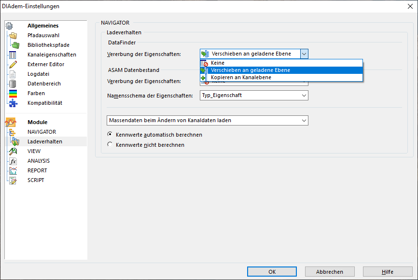The height and width of the screenshot is (280, 418).
Task: Click the REPORT module chart icon
Action: pos(13,170)
